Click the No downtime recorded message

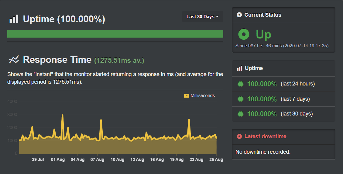click(x=263, y=152)
